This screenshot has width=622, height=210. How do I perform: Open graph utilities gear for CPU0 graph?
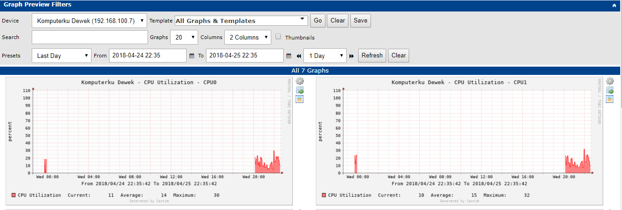click(300, 81)
